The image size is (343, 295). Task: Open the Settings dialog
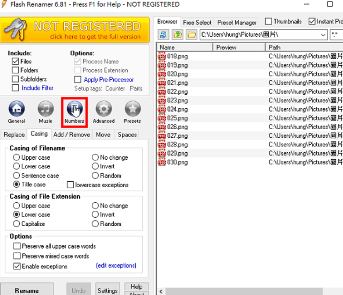[x=108, y=289]
